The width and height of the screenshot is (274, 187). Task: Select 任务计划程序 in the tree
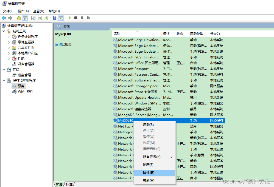pos(28,37)
